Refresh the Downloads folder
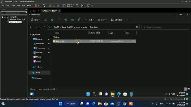The width and height of the screenshot is (191, 107). coord(137,27)
